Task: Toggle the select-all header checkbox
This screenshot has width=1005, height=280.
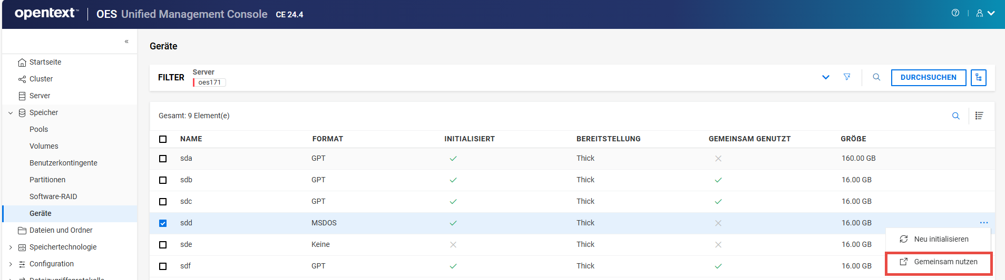Action: [163, 139]
